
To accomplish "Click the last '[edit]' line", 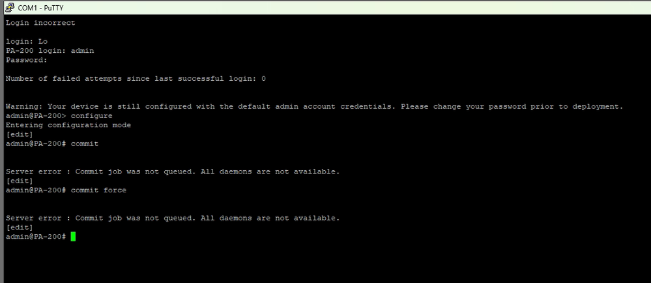I will coord(19,228).
